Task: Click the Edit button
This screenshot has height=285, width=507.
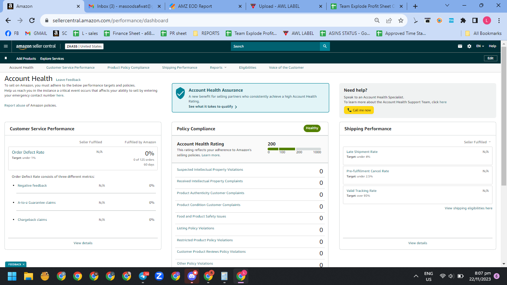Action: [490, 58]
